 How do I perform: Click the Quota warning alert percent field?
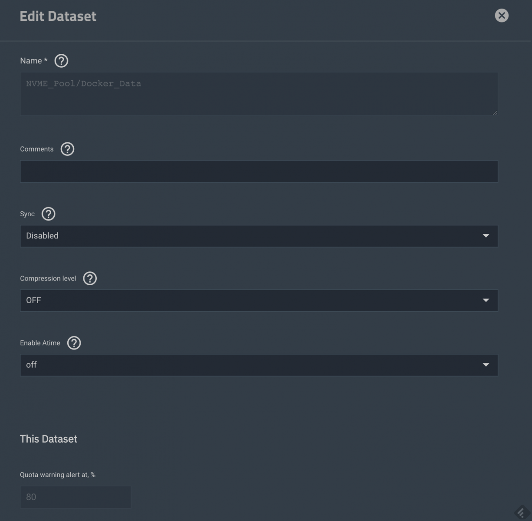75,497
